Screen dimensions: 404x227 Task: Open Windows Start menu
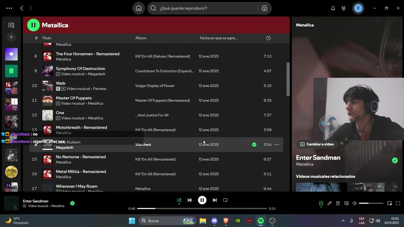132,221
